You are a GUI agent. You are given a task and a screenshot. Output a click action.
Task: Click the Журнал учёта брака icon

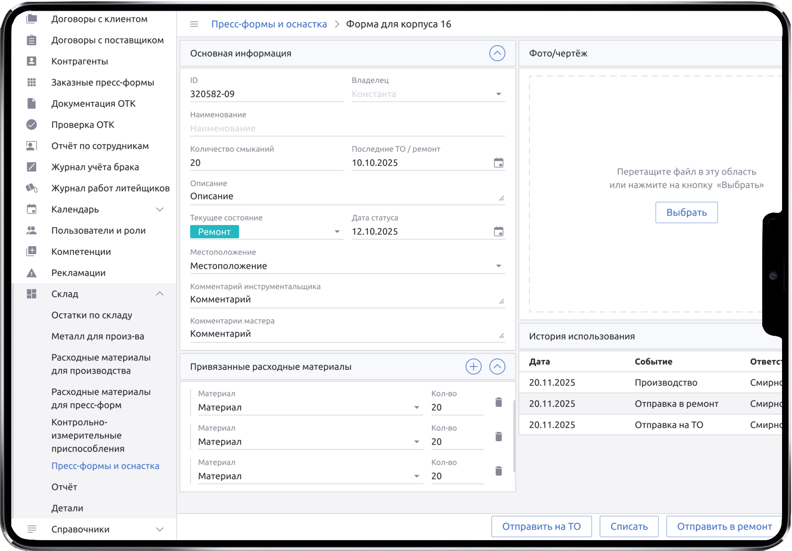[x=32, y=167]
